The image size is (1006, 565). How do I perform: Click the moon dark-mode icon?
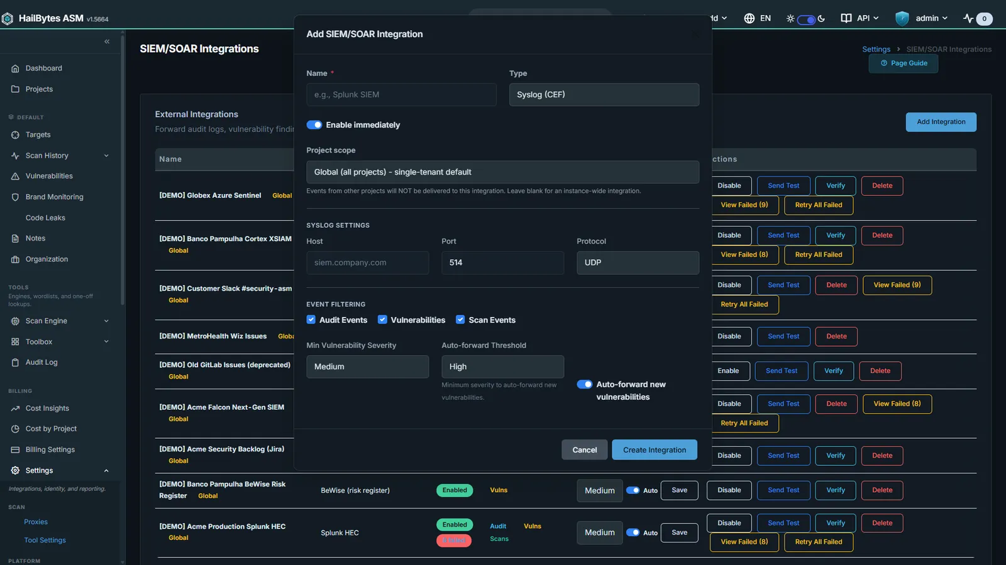click(x=821, y=18)
